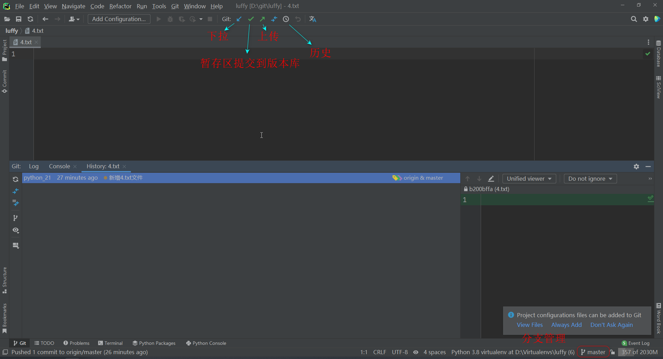
Task: Click Don't Ask Again link
Action: [x=612, y=325]
